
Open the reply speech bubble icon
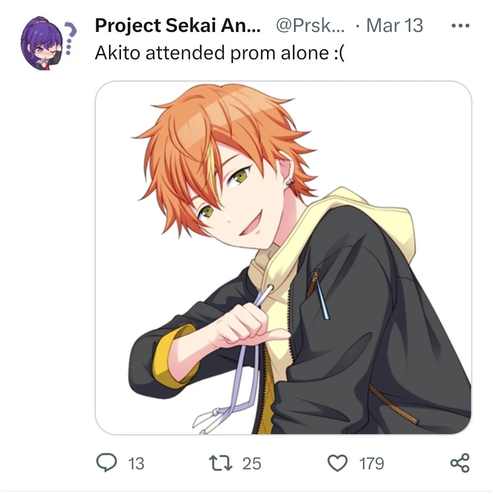pyautogui.click(x=106, y=463)
